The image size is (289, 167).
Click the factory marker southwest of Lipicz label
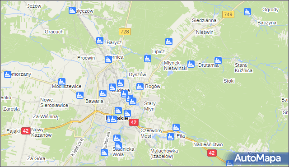point(148,59)
